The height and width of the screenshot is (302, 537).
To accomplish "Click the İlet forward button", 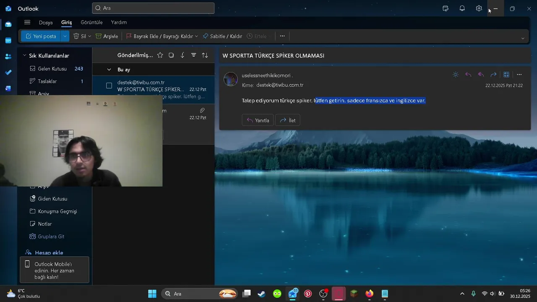I will (288, 120).
